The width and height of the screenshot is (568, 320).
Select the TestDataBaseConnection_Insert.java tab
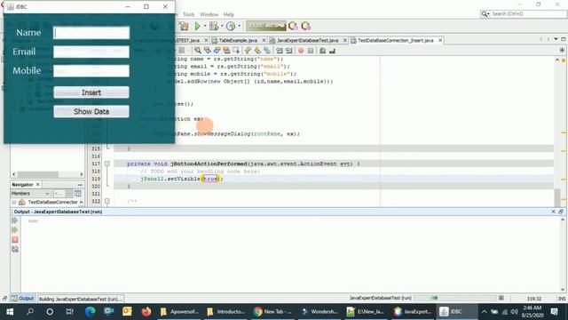pos(396,40)
